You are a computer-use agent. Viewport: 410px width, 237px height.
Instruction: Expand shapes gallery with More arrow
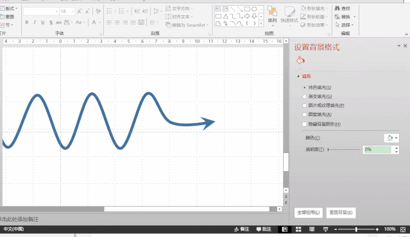coord(261,24)
